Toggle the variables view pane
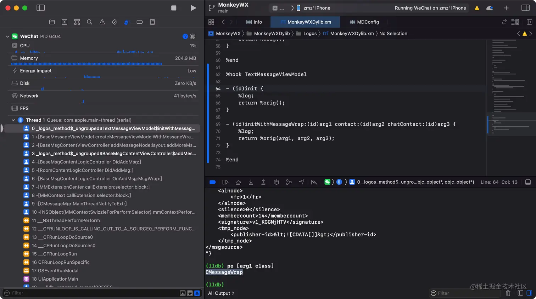The image size is (536, 299). [520, 293]
